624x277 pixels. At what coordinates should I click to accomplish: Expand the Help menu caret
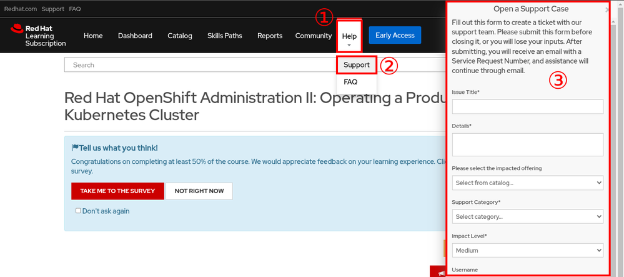pos(349,46)
